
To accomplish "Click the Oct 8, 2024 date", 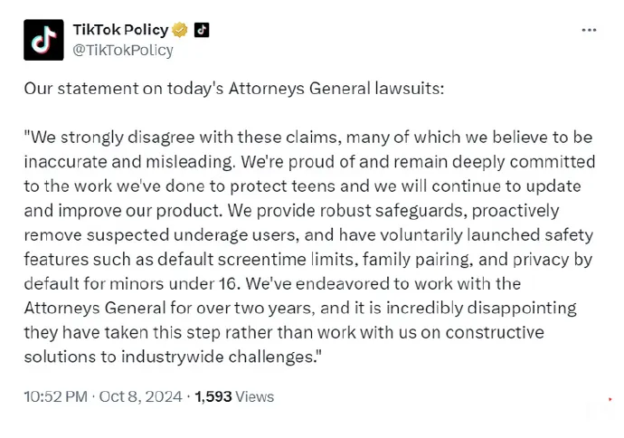I will tap(140, 396).
